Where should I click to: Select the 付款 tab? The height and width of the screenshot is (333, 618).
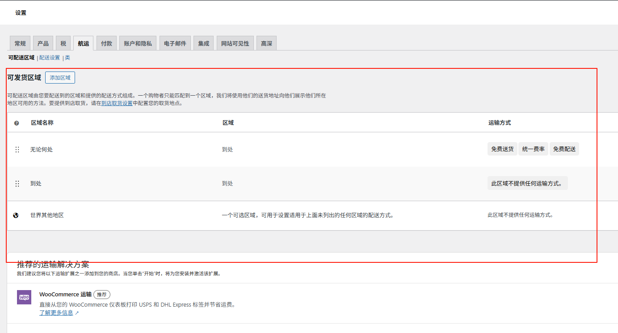(106, 43)
